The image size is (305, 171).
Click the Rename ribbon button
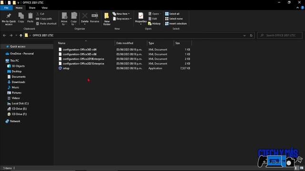94,18
